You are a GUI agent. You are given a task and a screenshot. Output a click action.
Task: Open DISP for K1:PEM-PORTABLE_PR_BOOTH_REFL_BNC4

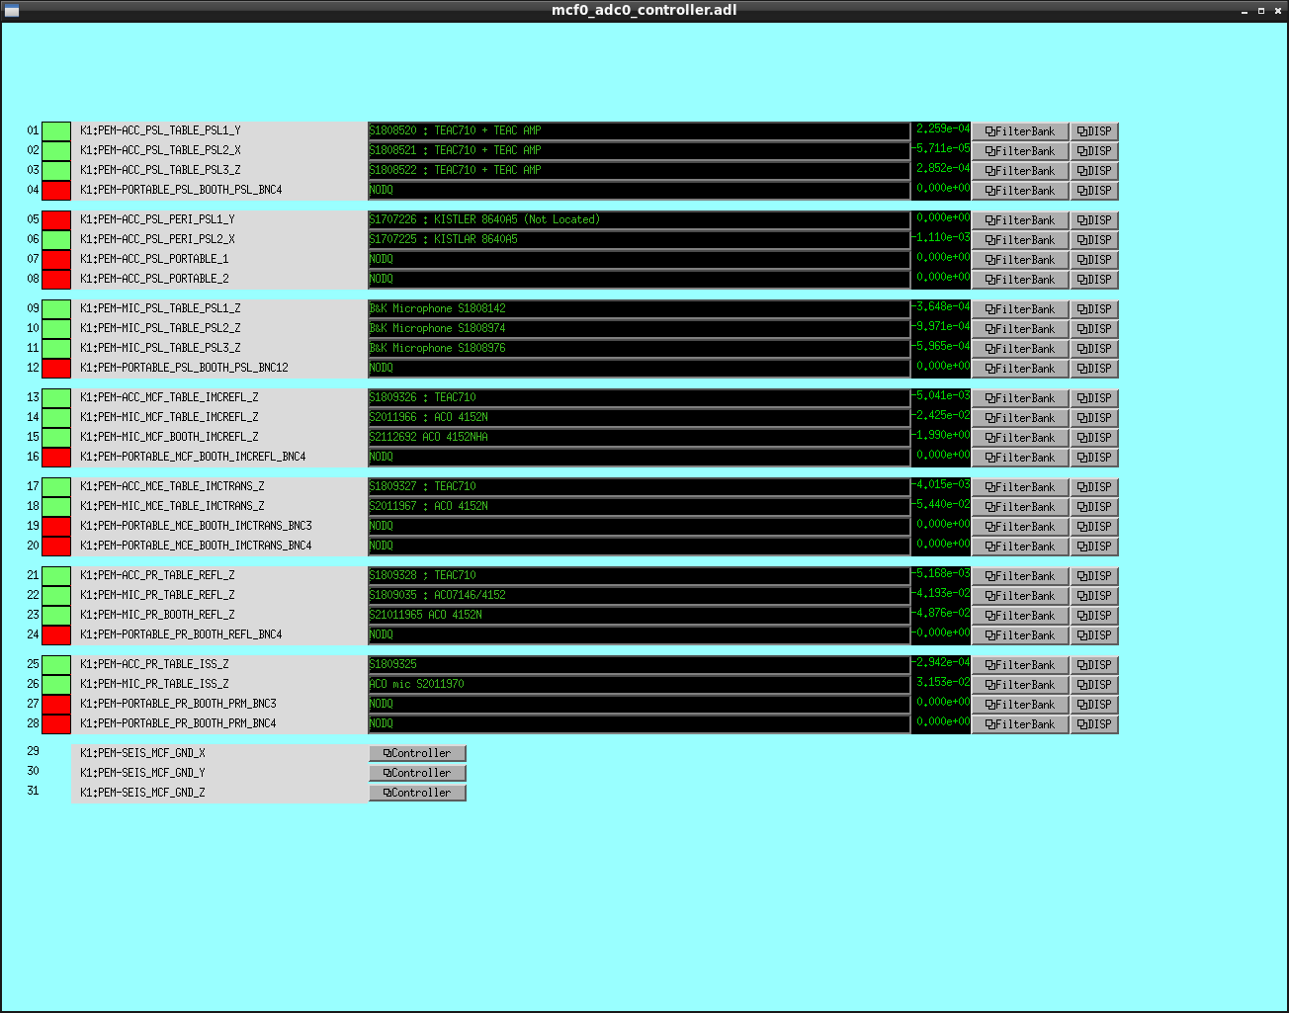point(1094,635)
